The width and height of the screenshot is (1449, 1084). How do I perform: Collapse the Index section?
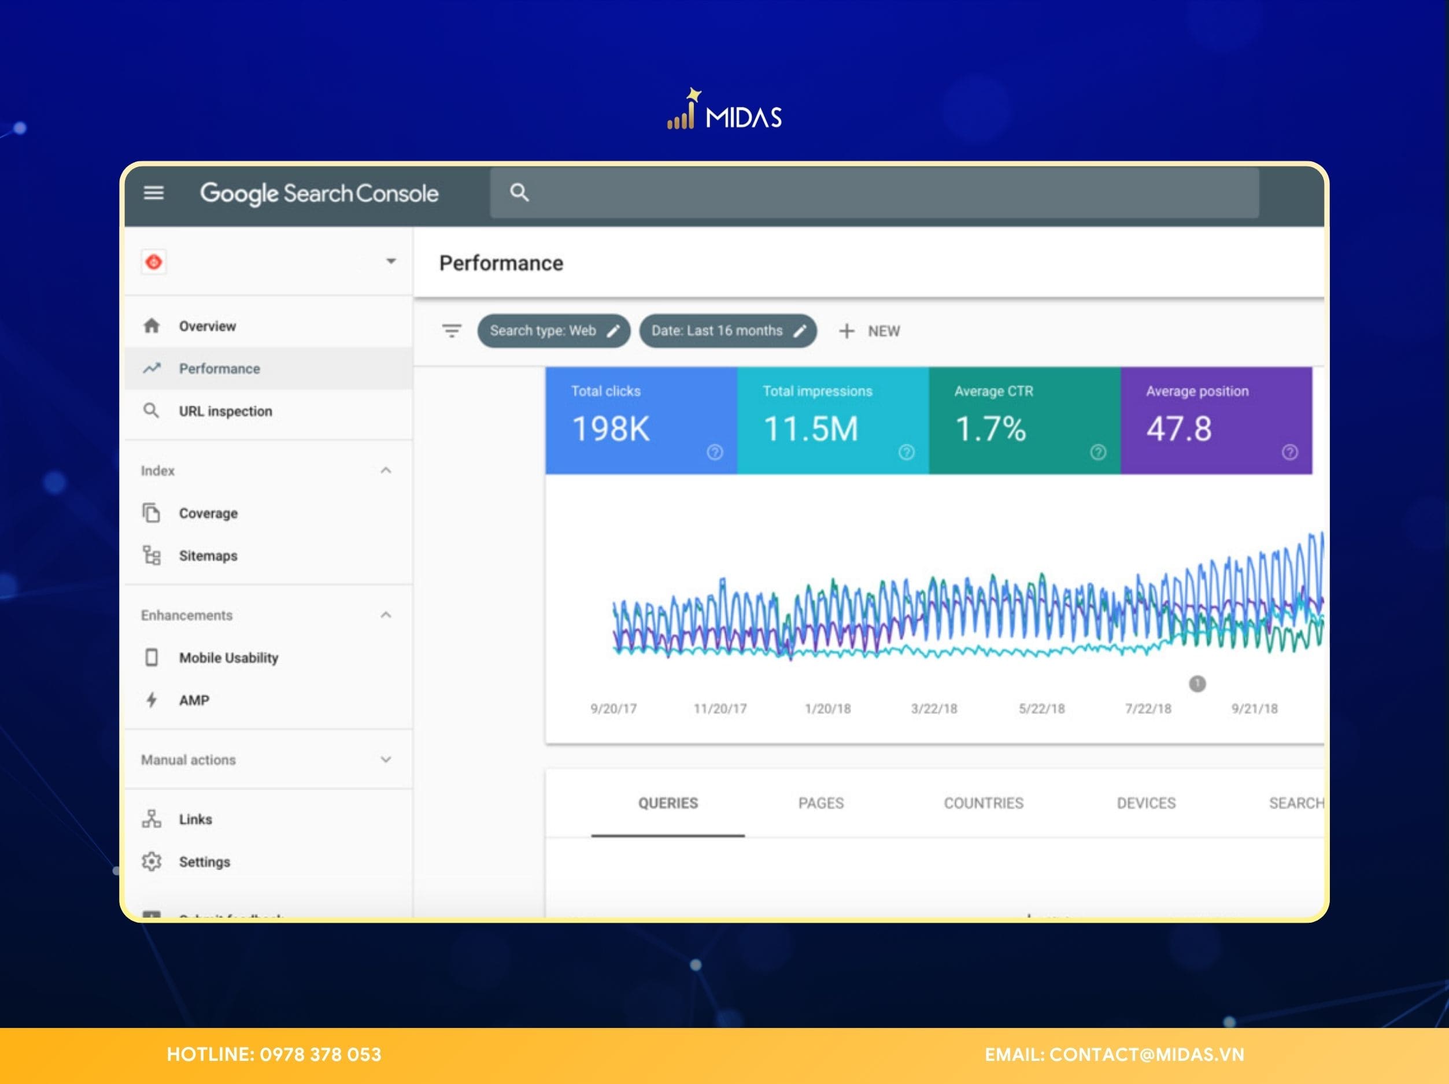coord(386,470)
